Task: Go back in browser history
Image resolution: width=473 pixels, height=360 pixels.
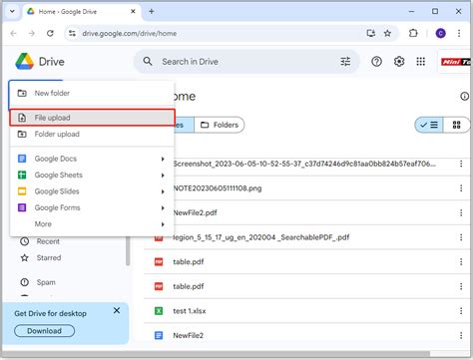Action: point(13,33)
